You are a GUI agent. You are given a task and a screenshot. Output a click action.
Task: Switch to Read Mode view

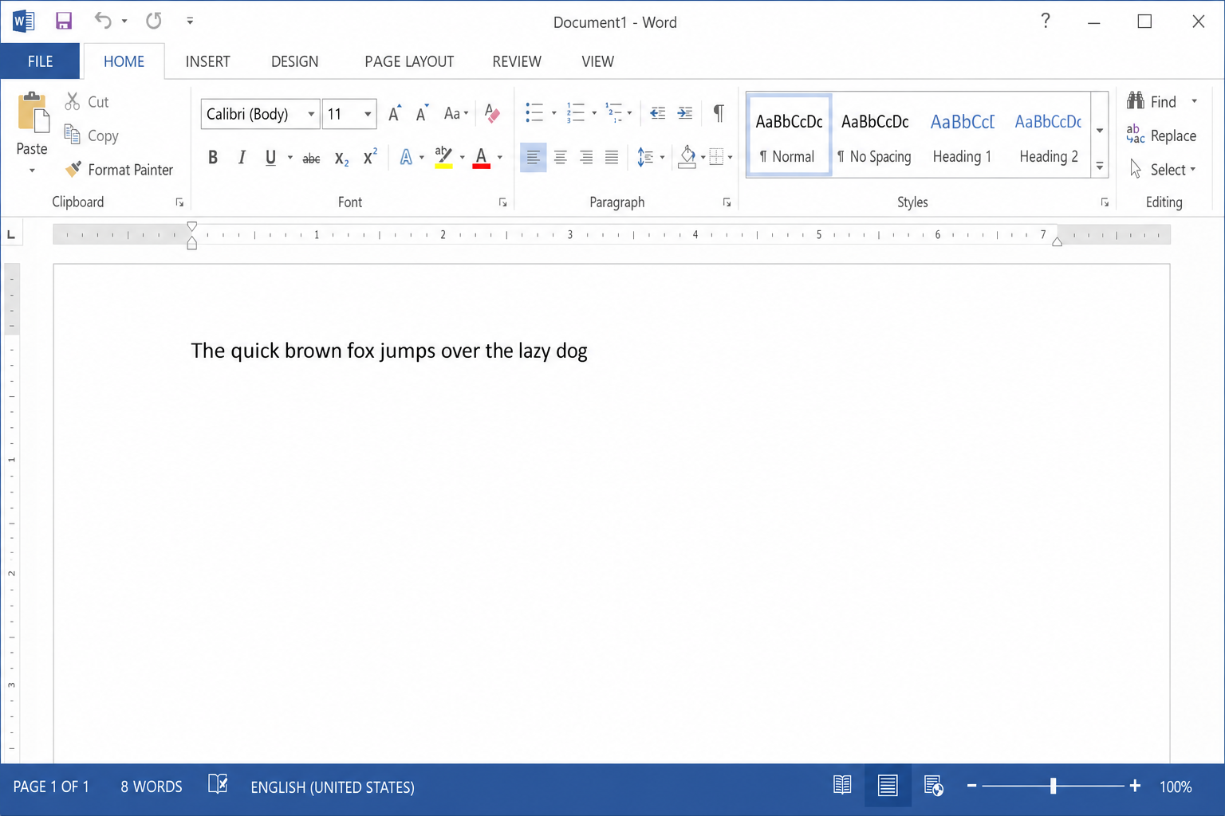842,786
